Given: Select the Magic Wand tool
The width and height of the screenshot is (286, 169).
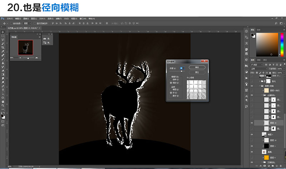Looking at the screenshot, I should pos(3,43).
